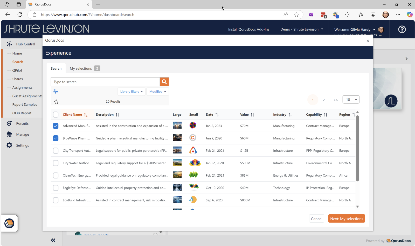The width and height of the screenshot is (415, 246).
Task: Check the City Transport Aut... row checkbox
Action: click(x=56, y=151)
